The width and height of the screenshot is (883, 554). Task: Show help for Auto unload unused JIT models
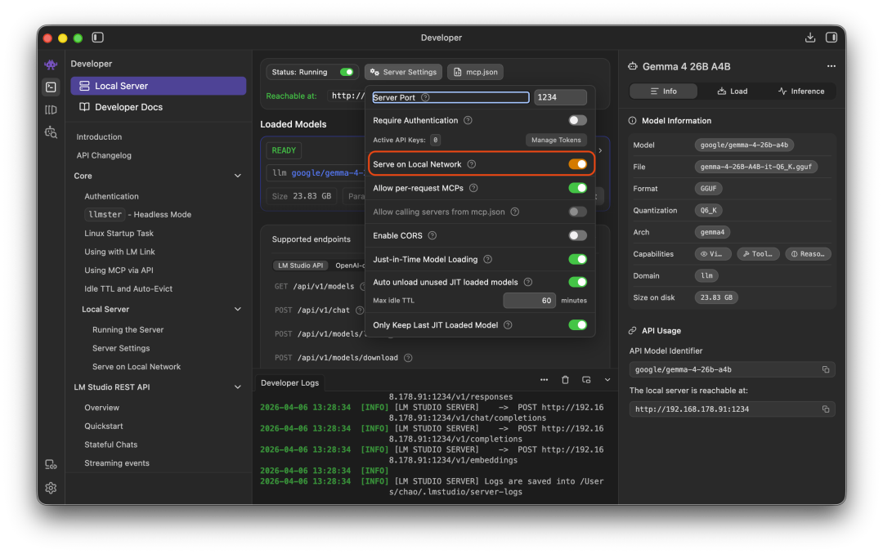(x=528, y=282)
